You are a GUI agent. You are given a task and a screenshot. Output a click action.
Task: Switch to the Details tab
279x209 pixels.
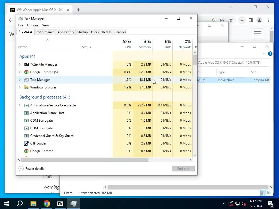pos(107,32)
